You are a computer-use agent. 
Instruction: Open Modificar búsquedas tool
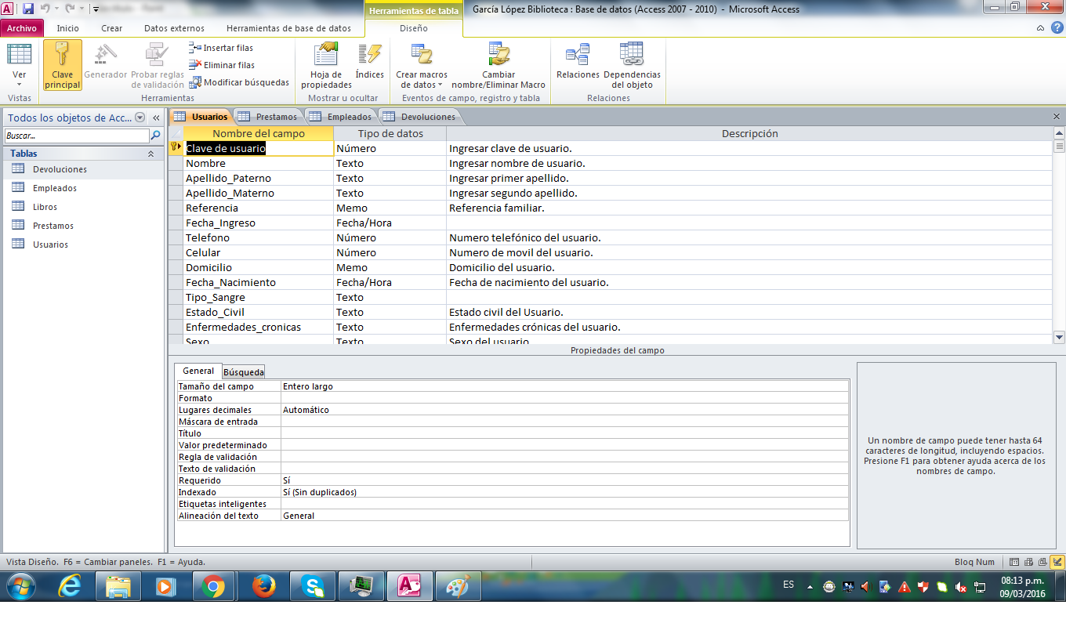(x=195, y=82)
